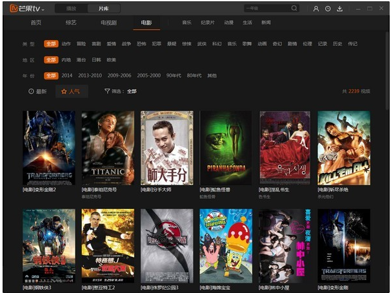Open the user account icon
391x293 pixels.
pos(316,9)
